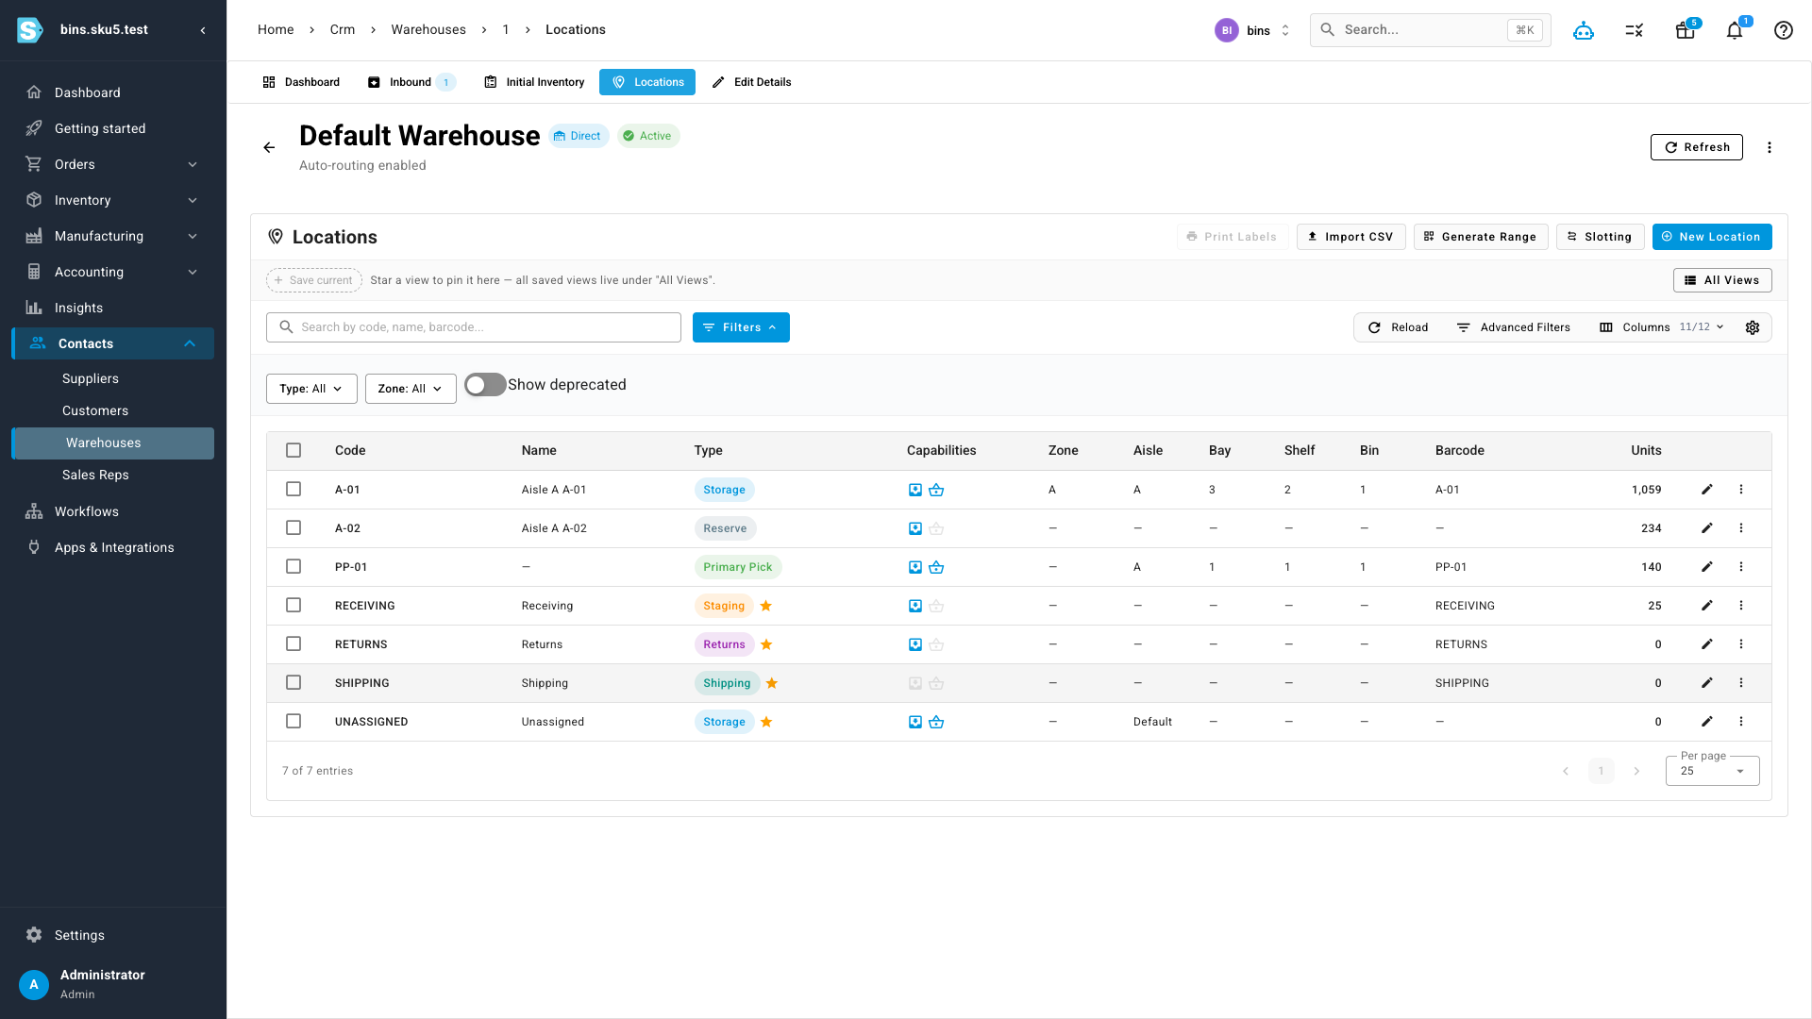Edit the PP-01 location row
Image resolution: width=1812 pixels, height=1019 pixels.
(x=1707, y=567)
